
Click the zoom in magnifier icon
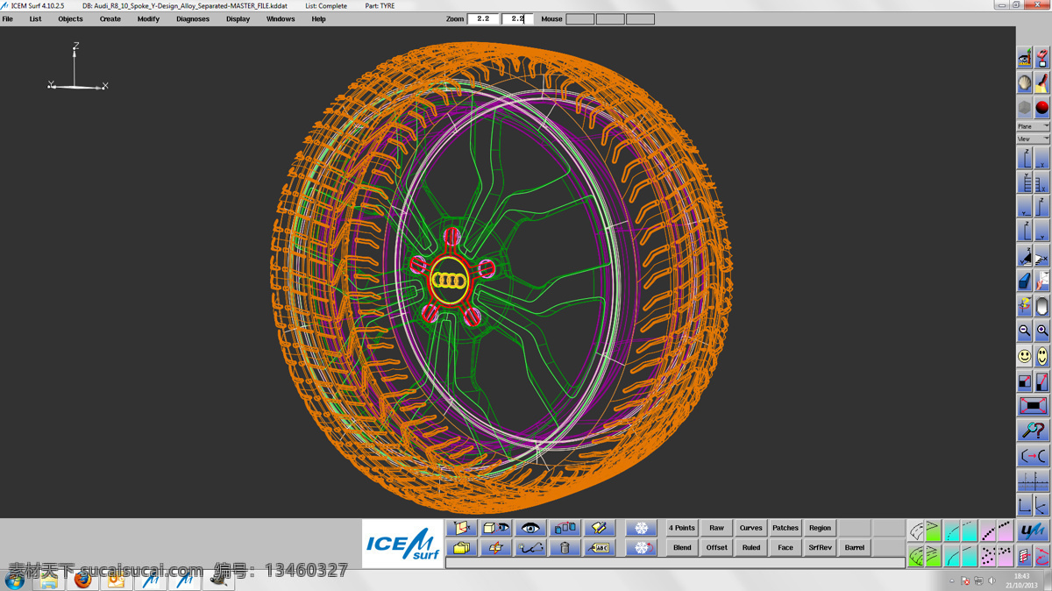pyautogui.click(x=1041, y=331)
